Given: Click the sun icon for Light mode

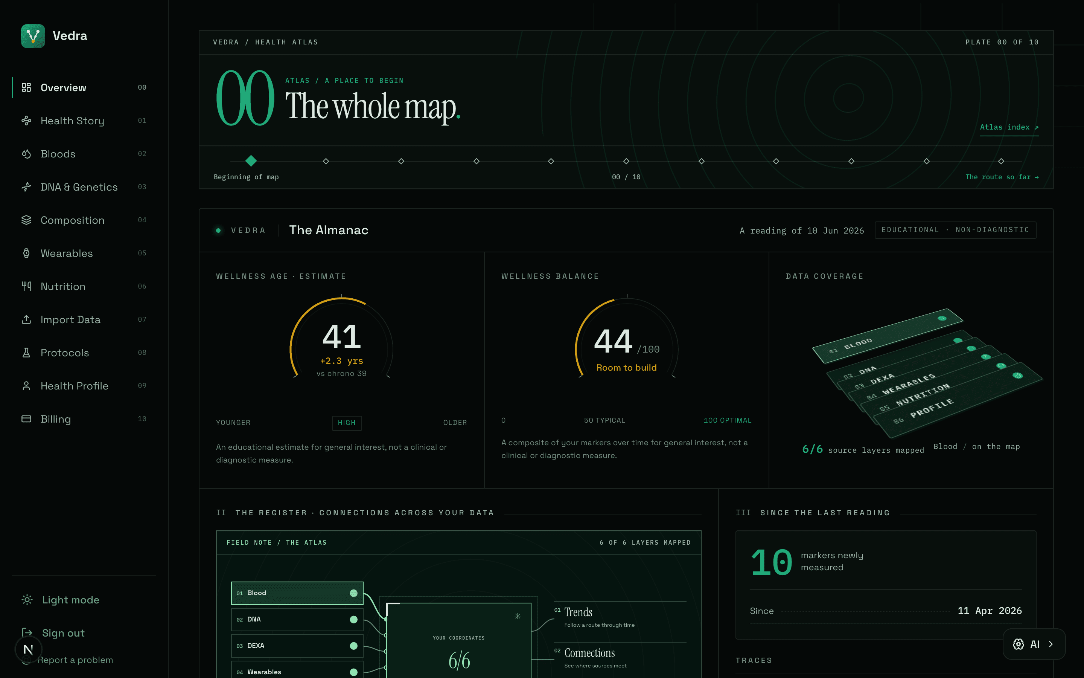Looking at the screenshot, I should tap(27, 600).
